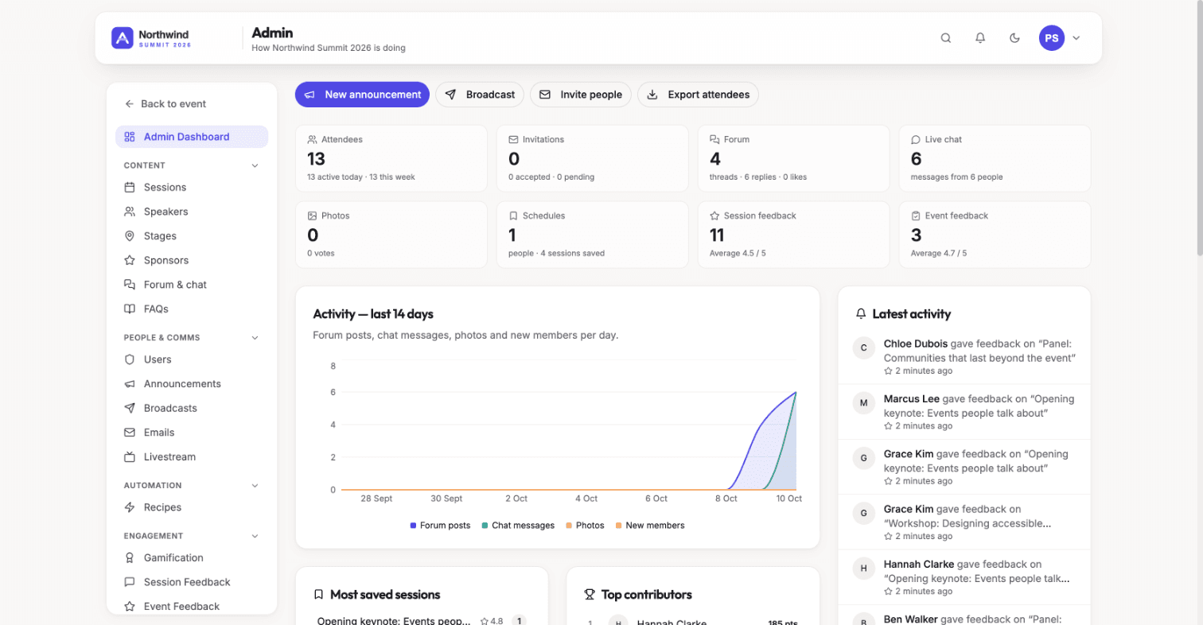Open the Attendees stat card
Image resolution: width=1203 pixels, height=625 pixels.
tap(391, 158)
